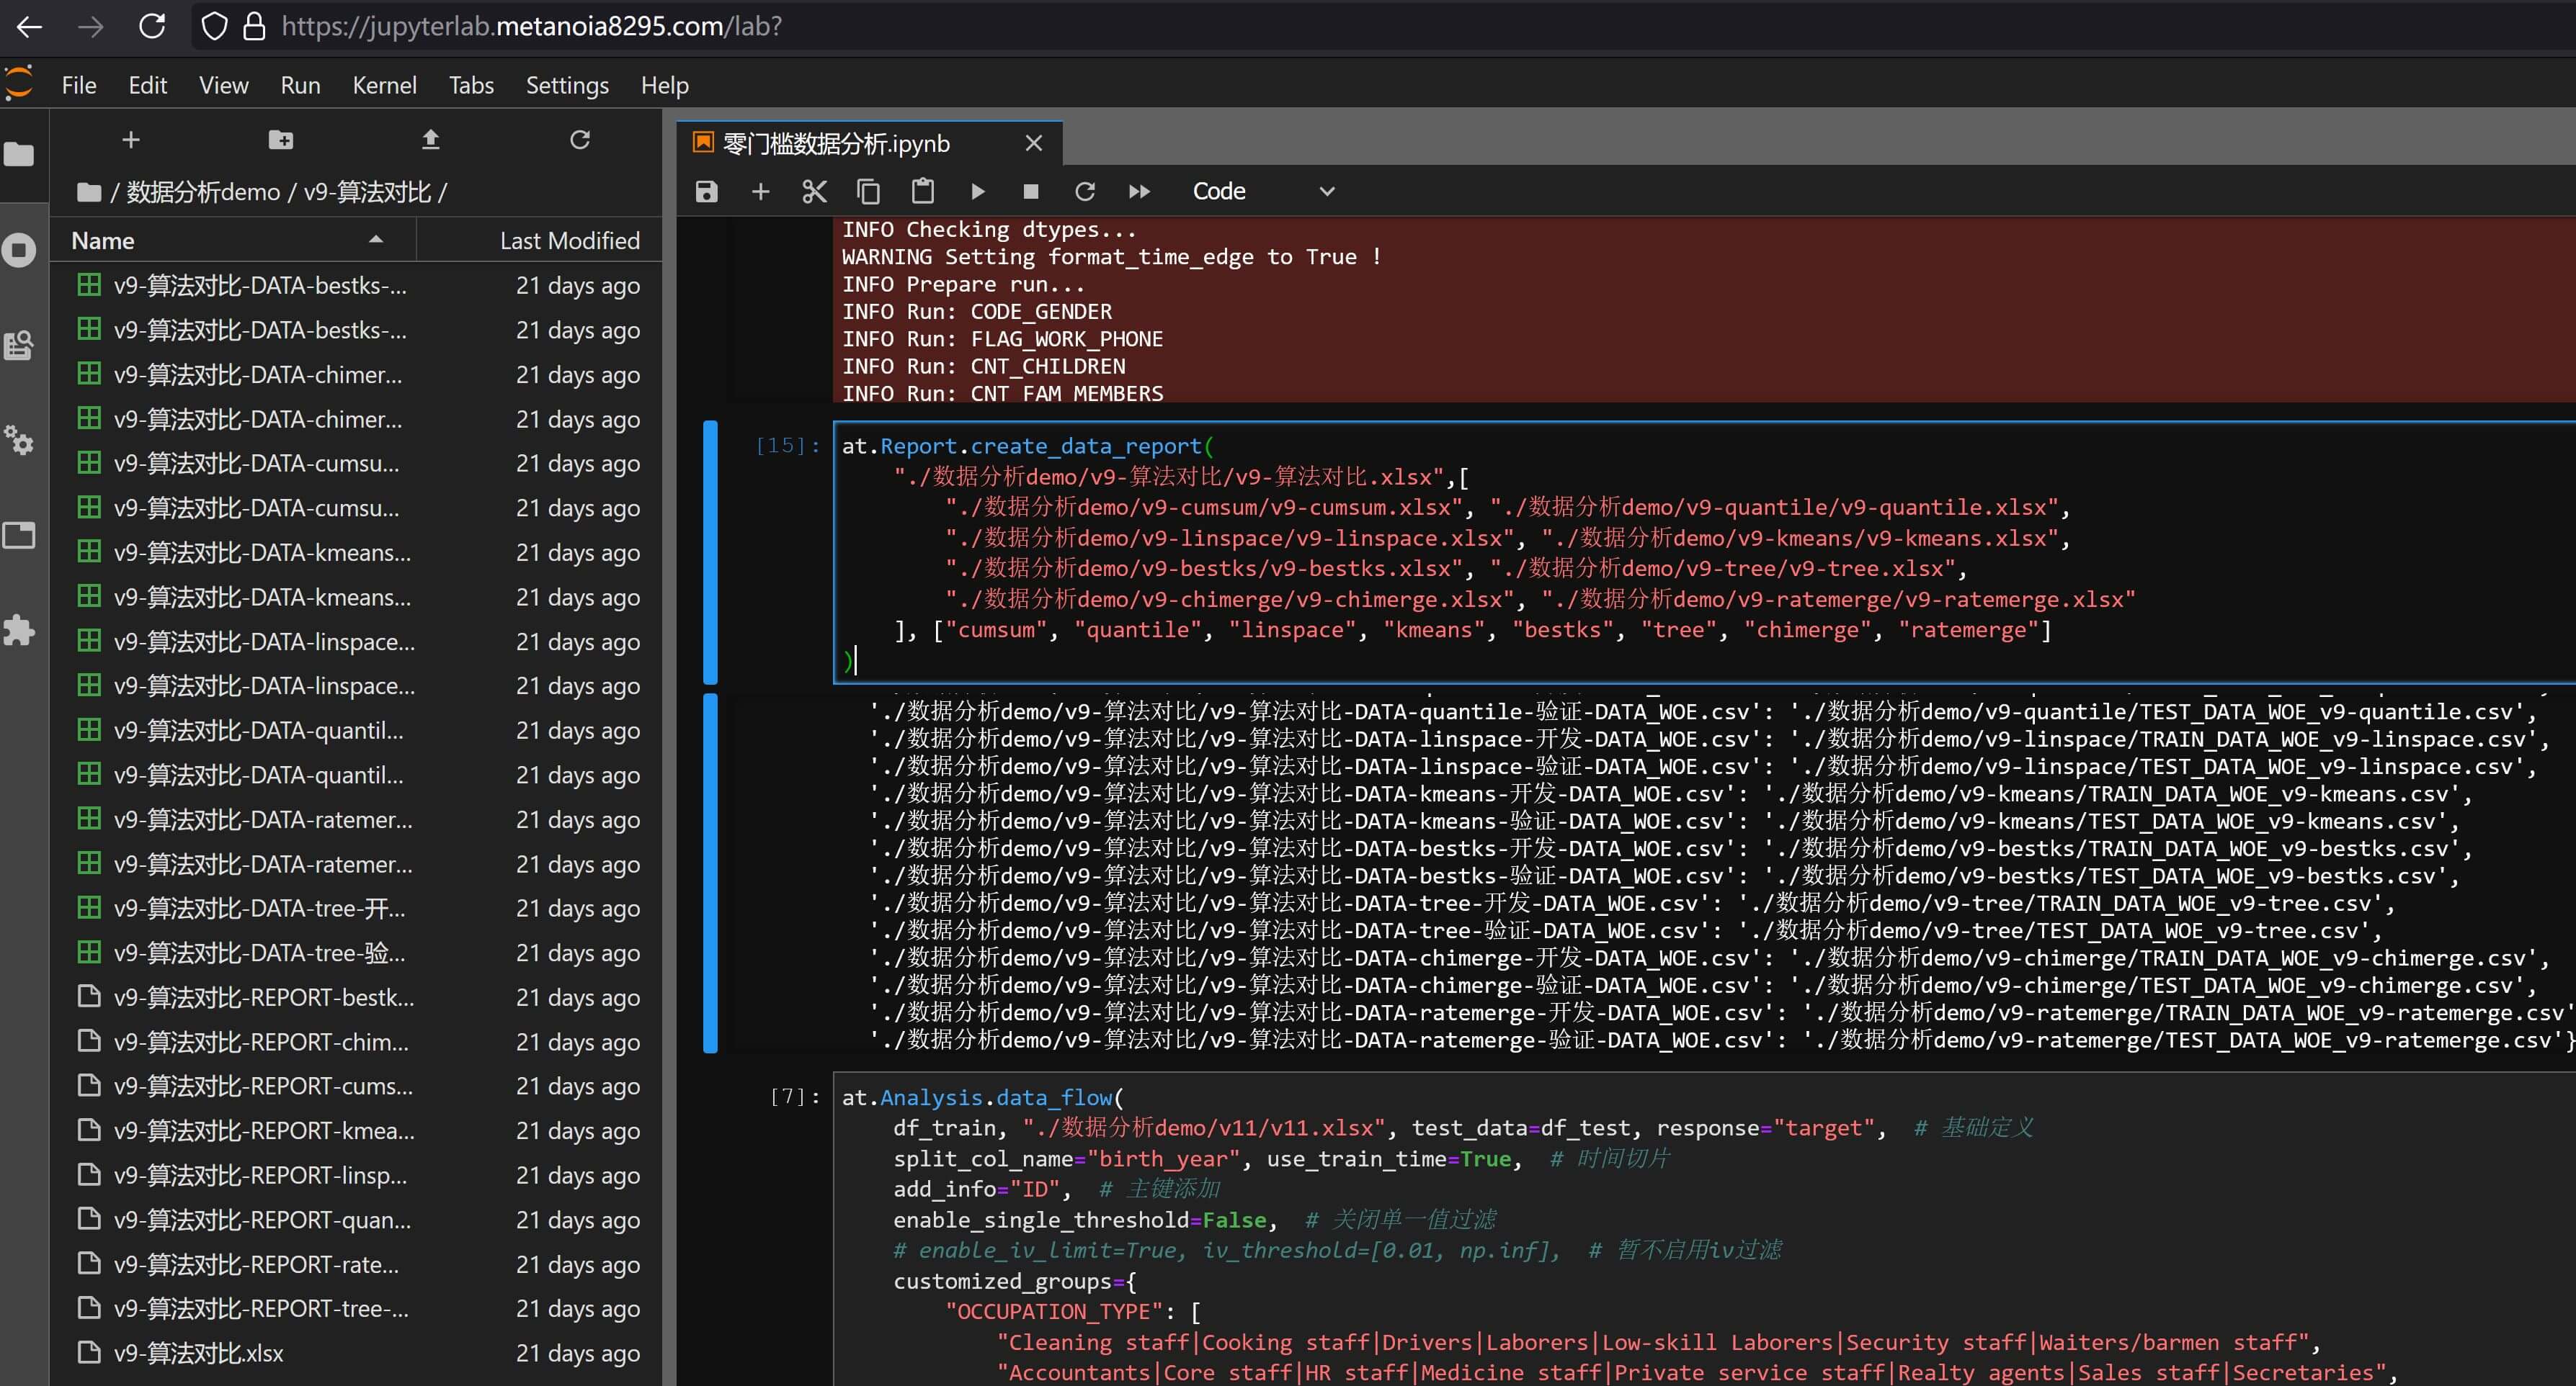This screenshot has width=2576, height=1386.
Task: Collapse cell 15 using blue bar
Action: 710,552
